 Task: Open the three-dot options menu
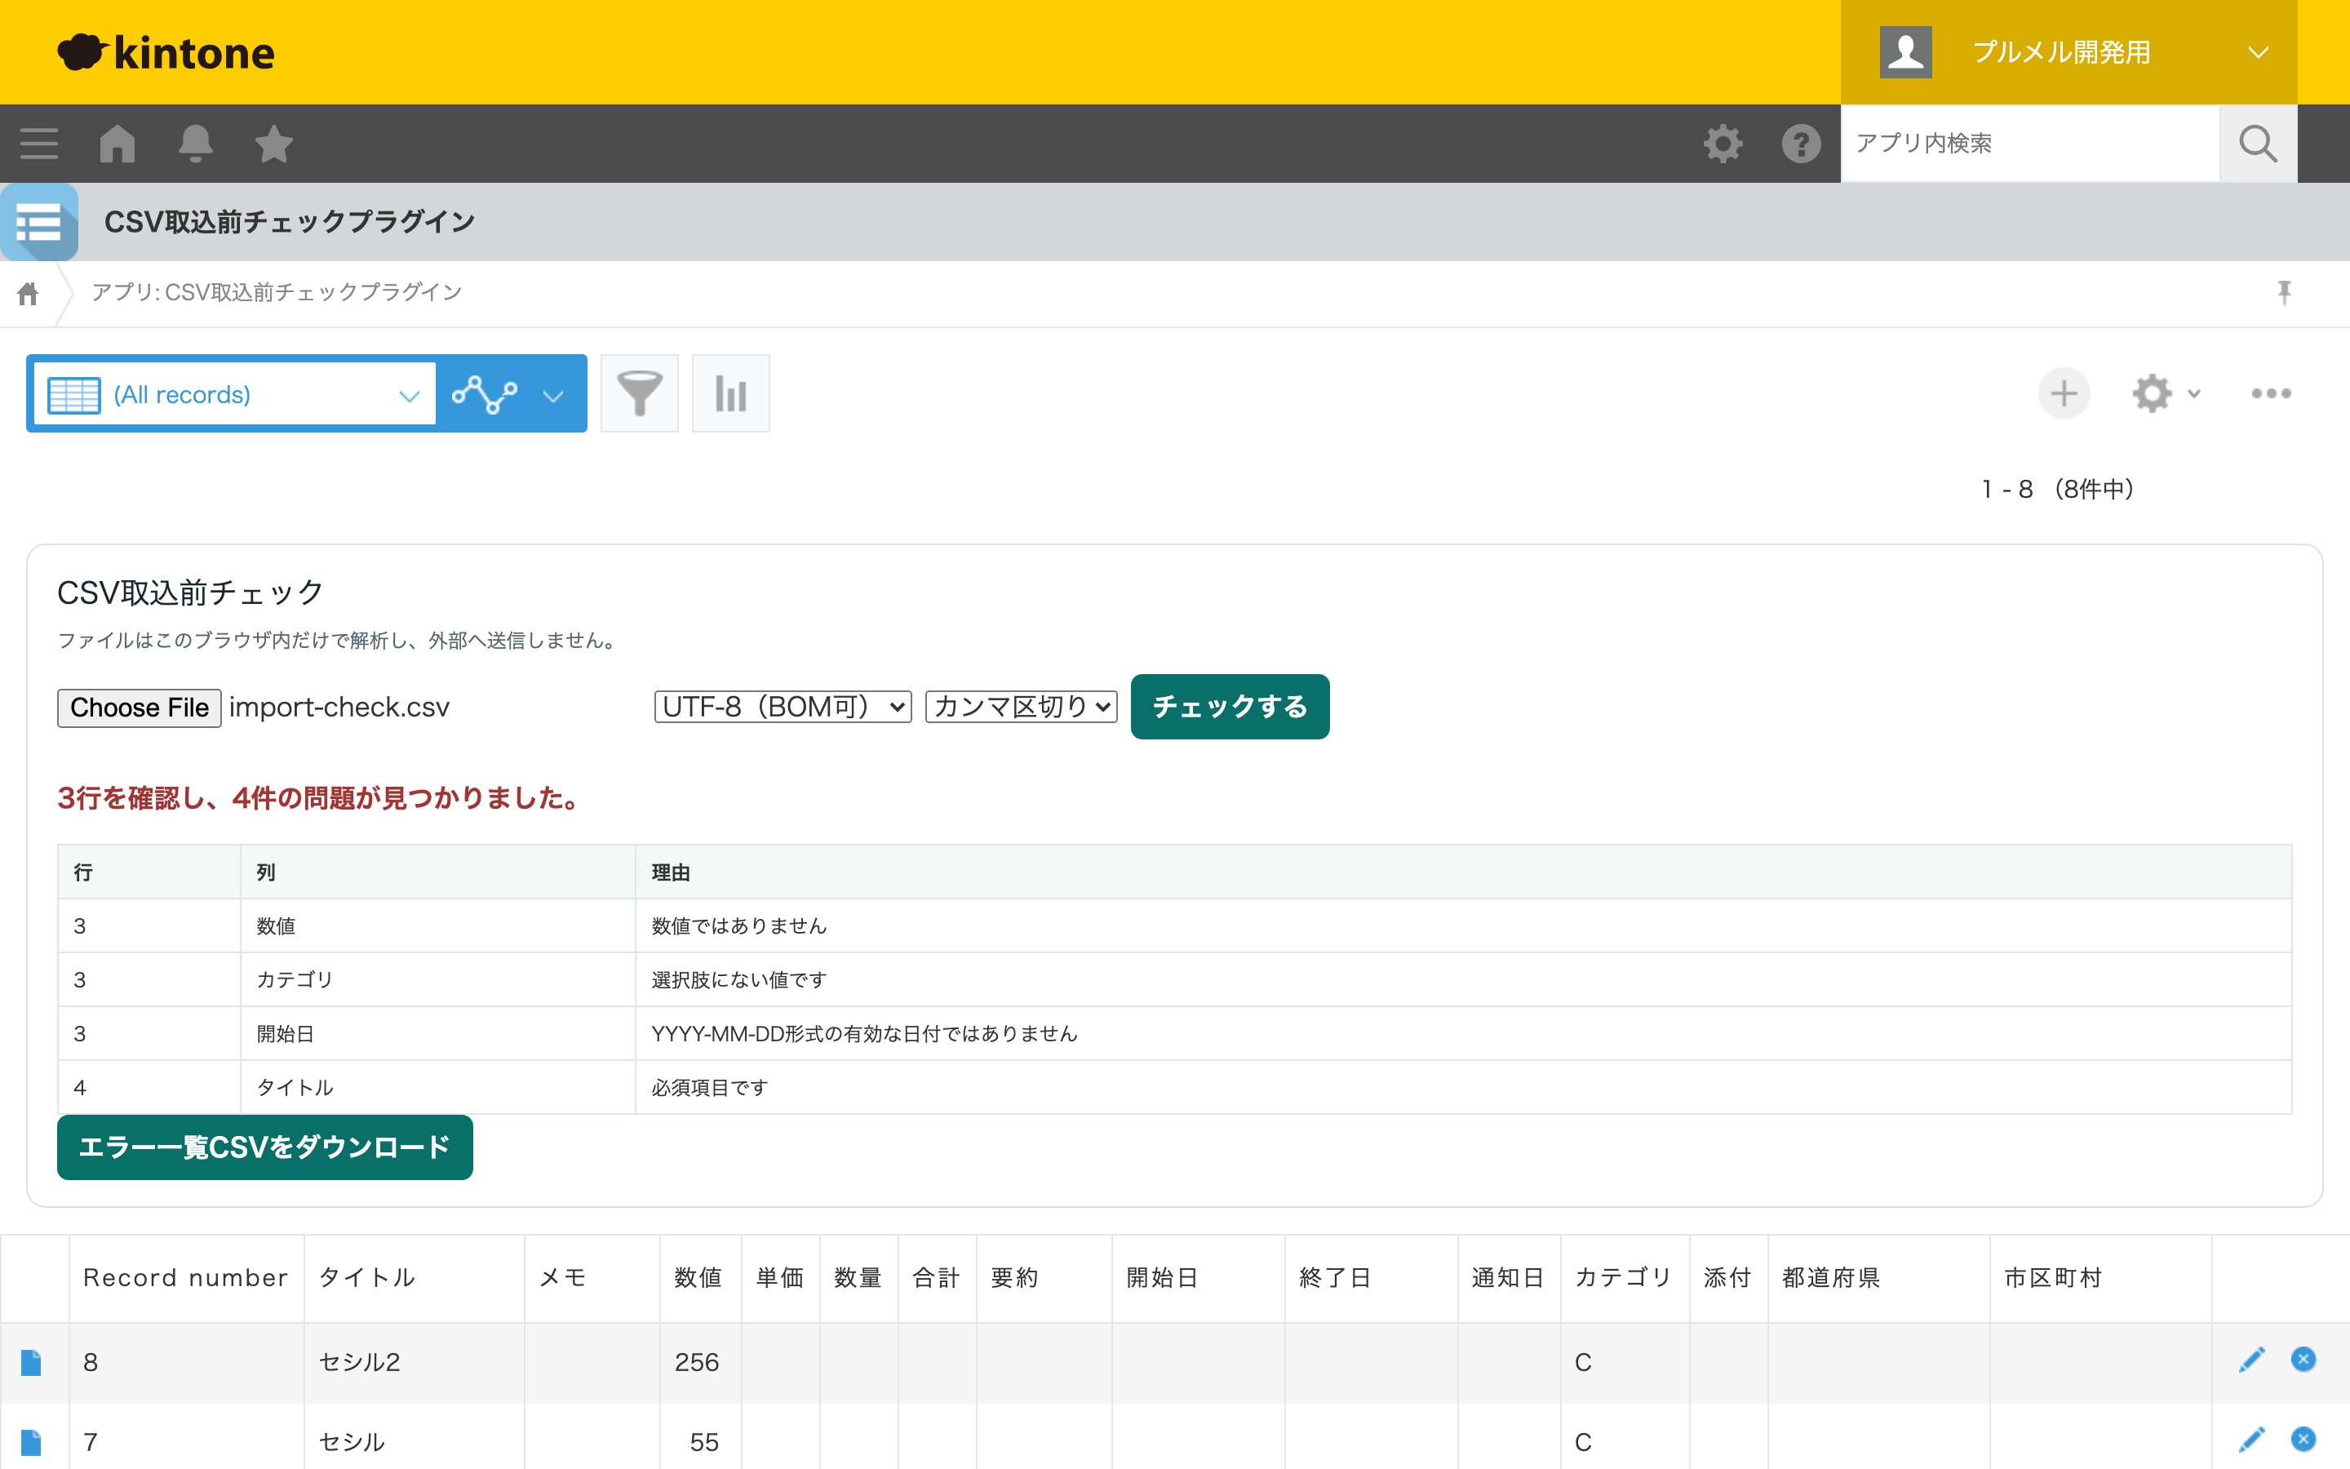click(2272, 393)
